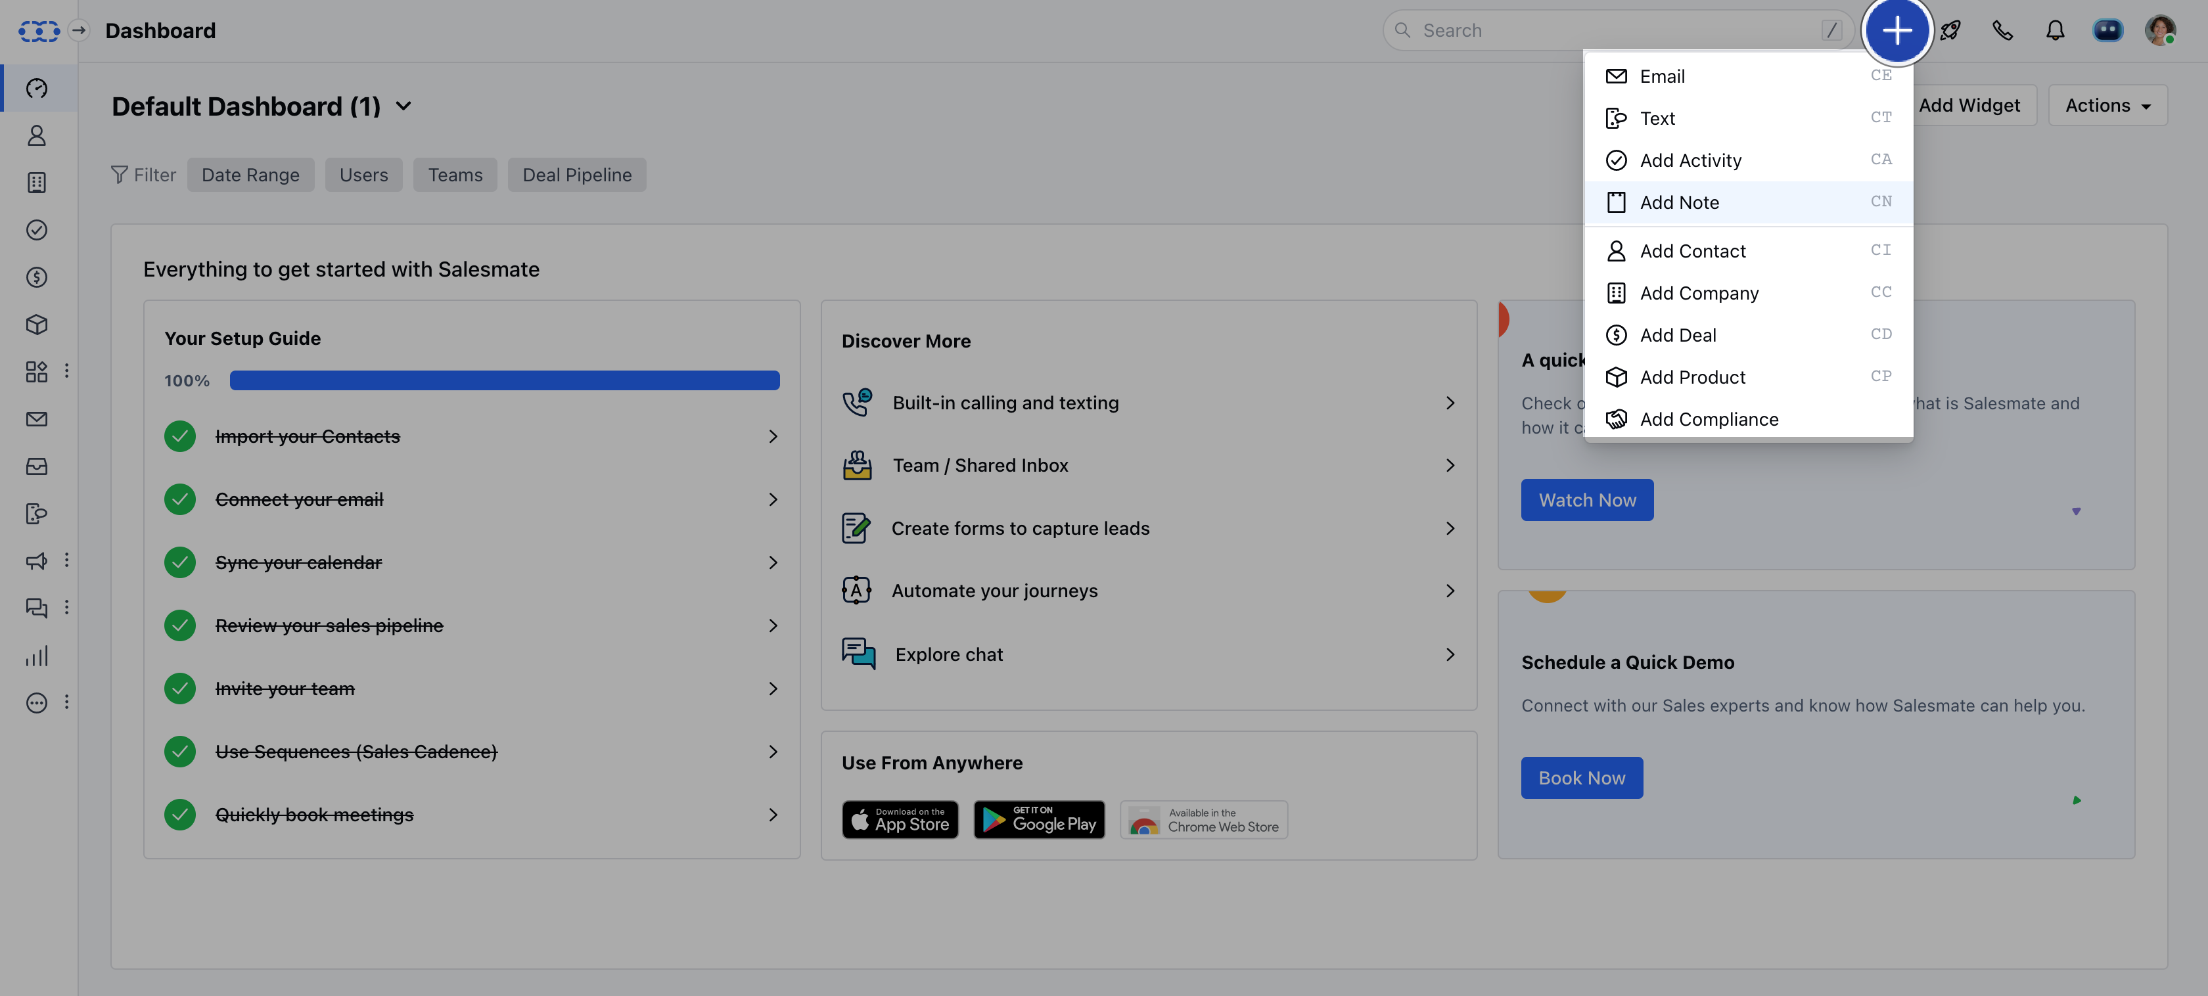Click the Sync your calendar green checkmark
The image size is (2208, 996).
[180, 562]
